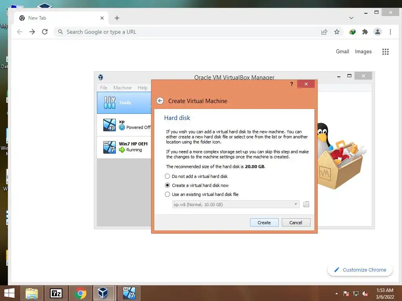Select Use an existing virtual hard disk file
The width and height of the screenshot is (402, 301).
click(x=201, y=194)
